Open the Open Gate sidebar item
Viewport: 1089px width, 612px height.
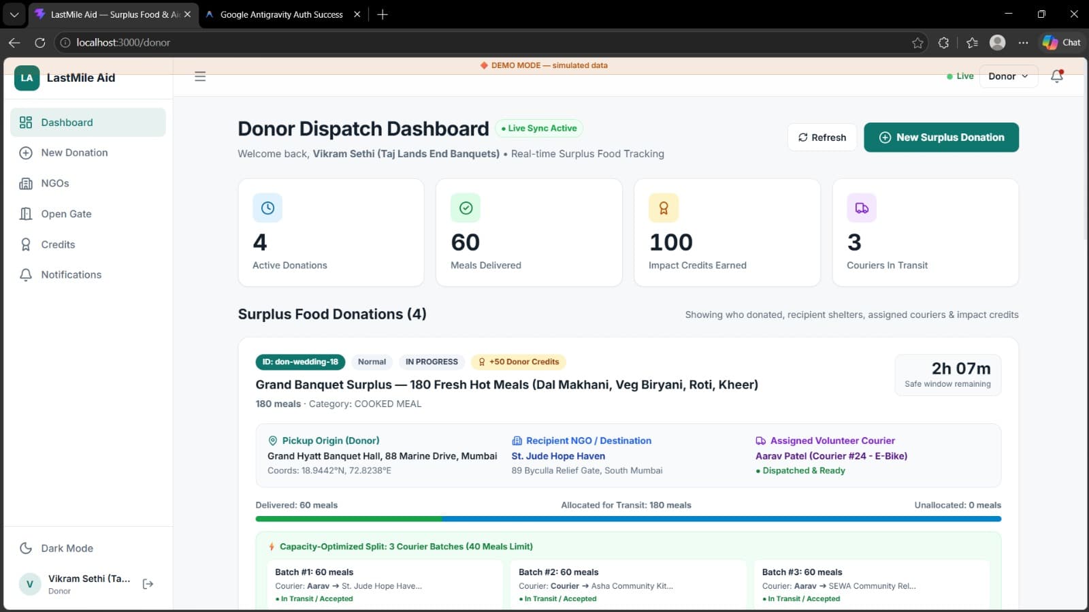tap(88, 214)
